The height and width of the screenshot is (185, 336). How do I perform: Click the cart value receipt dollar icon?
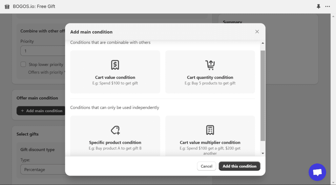click(x=115, y=65)
